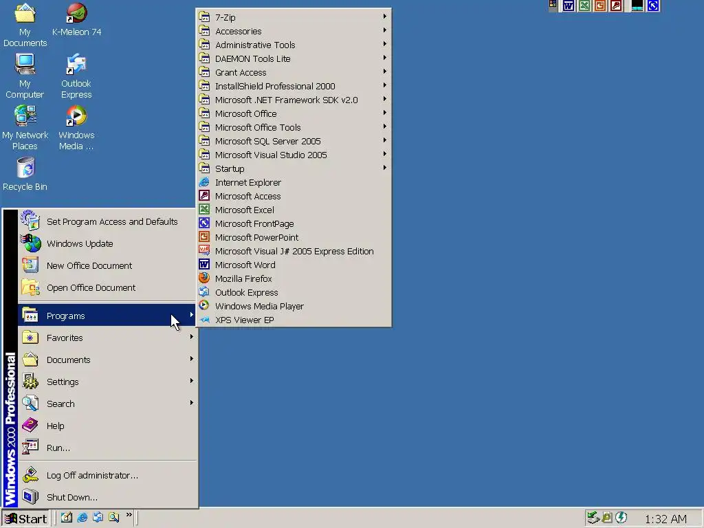Launch Microsoft Excel from Programs
This screenshot has width=704, height=528.
click(294, 210)
